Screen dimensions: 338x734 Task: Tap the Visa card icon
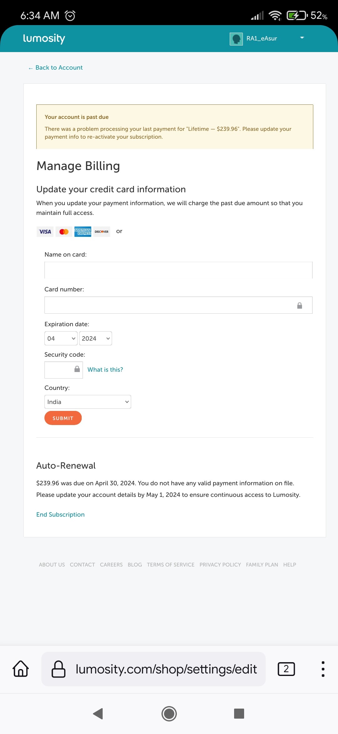(x=45, y=232)
